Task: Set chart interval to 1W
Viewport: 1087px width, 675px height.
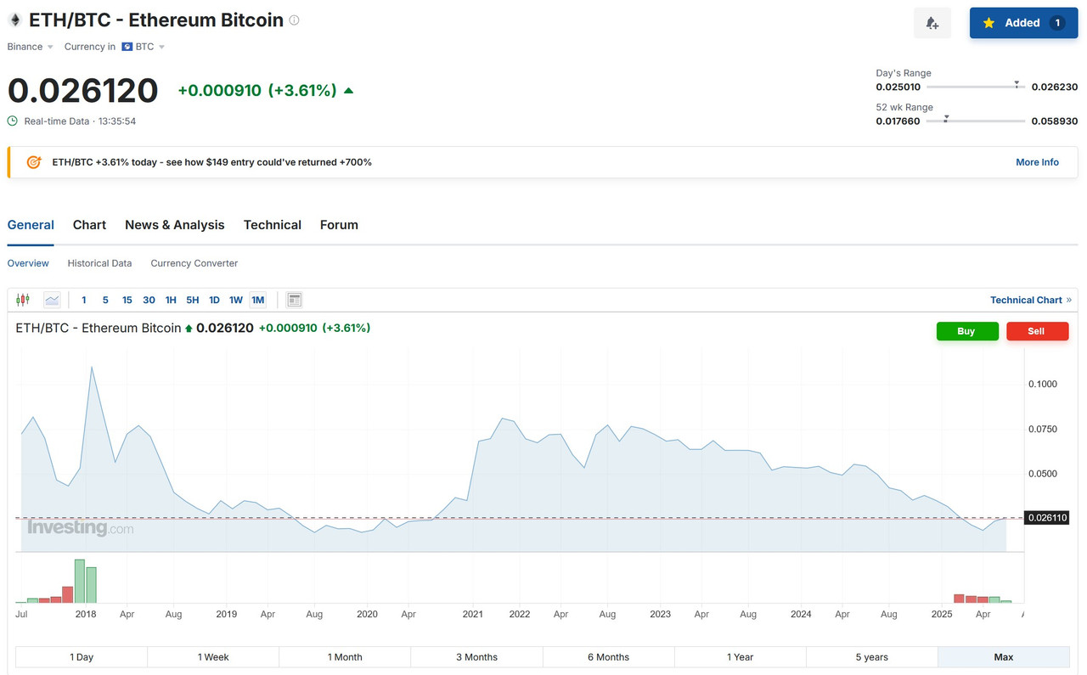Action: tap(236, 300)
